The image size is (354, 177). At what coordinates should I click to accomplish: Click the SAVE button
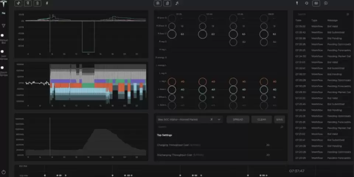point(280,119)
